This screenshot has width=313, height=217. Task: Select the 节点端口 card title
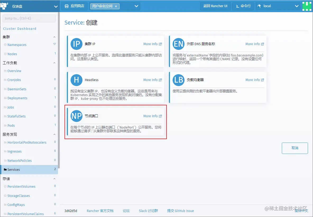pyautogui.click(x=91, y=116)
